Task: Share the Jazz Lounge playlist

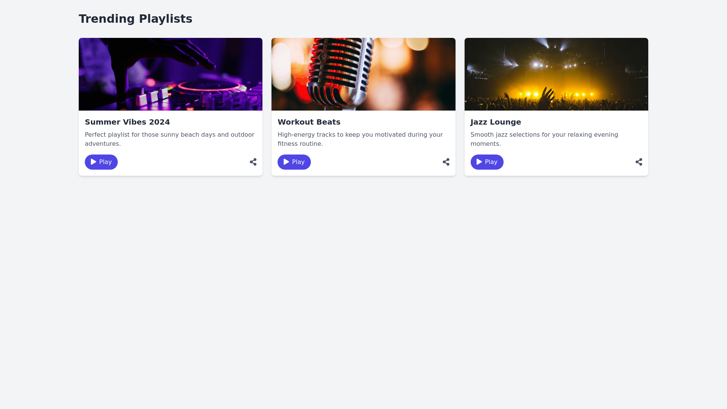Action: [639, 162]
